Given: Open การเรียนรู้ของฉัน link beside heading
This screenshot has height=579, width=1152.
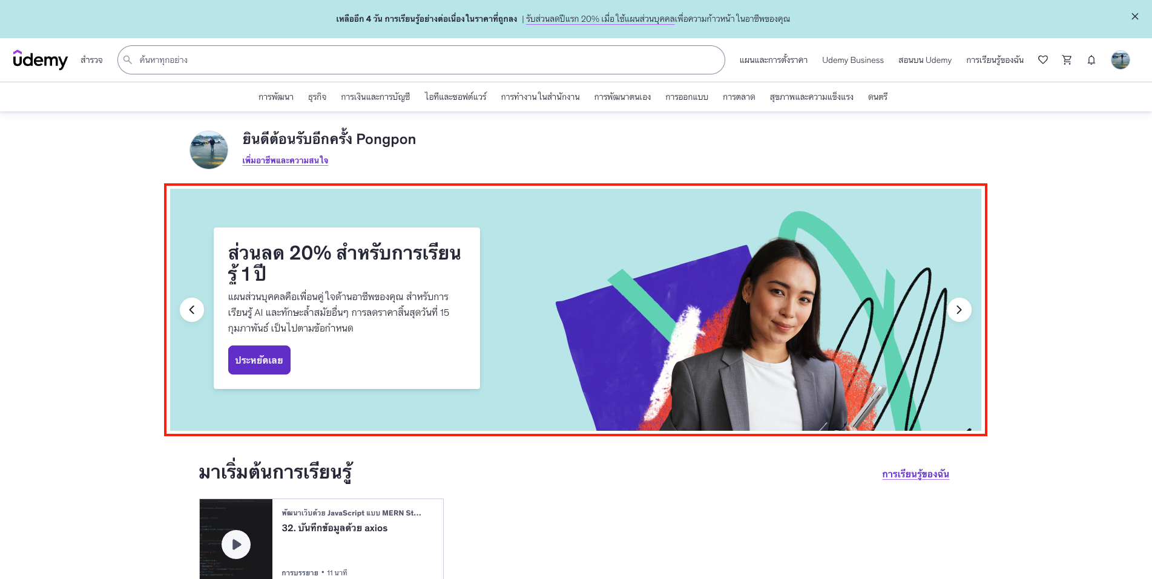Looking at the screenshot, I should click(915, 474).
